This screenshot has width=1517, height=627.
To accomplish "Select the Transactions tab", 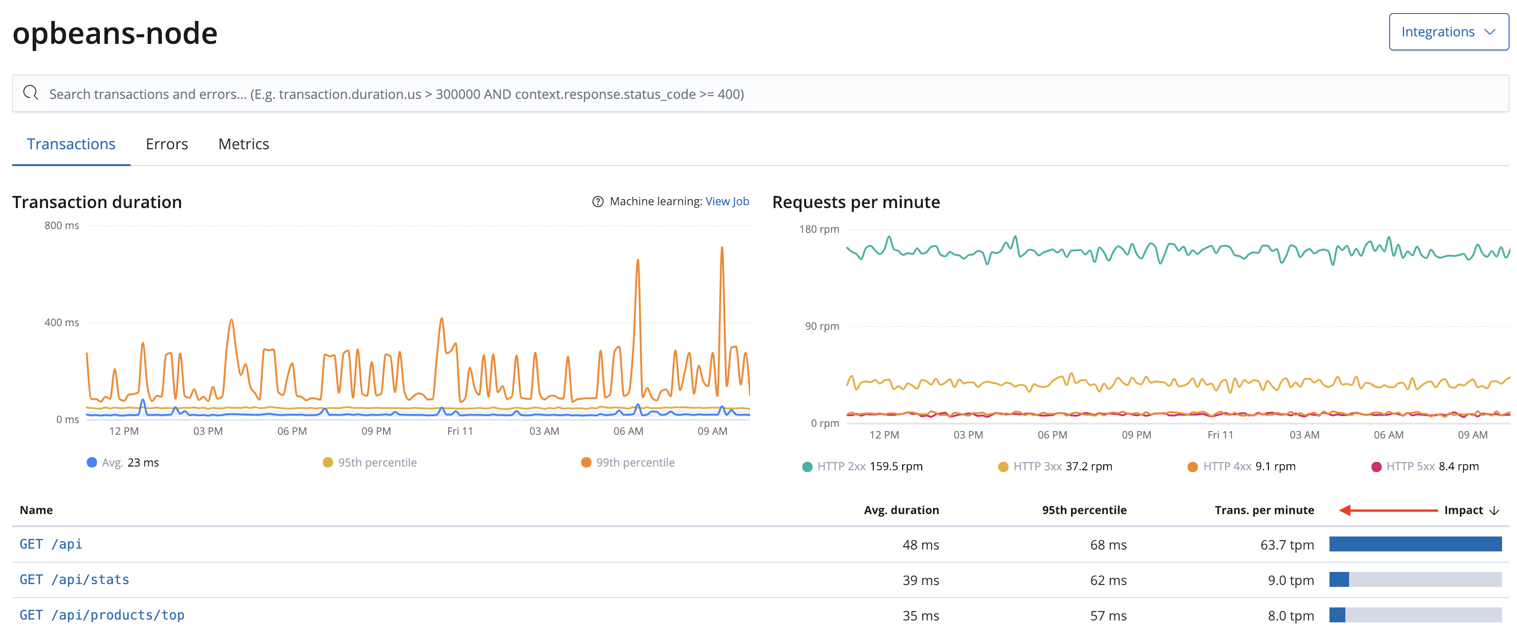I will [71, 144].
